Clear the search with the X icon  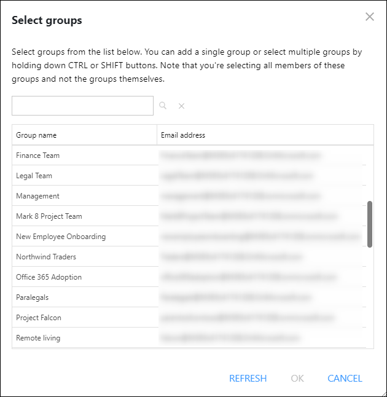(181, 106)
